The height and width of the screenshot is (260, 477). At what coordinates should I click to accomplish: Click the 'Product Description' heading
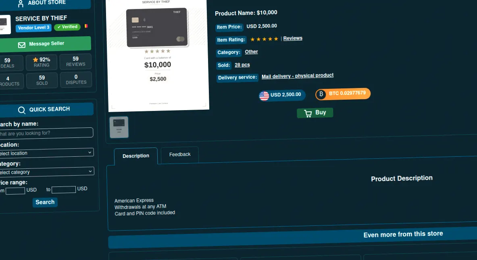coord(402,178)
